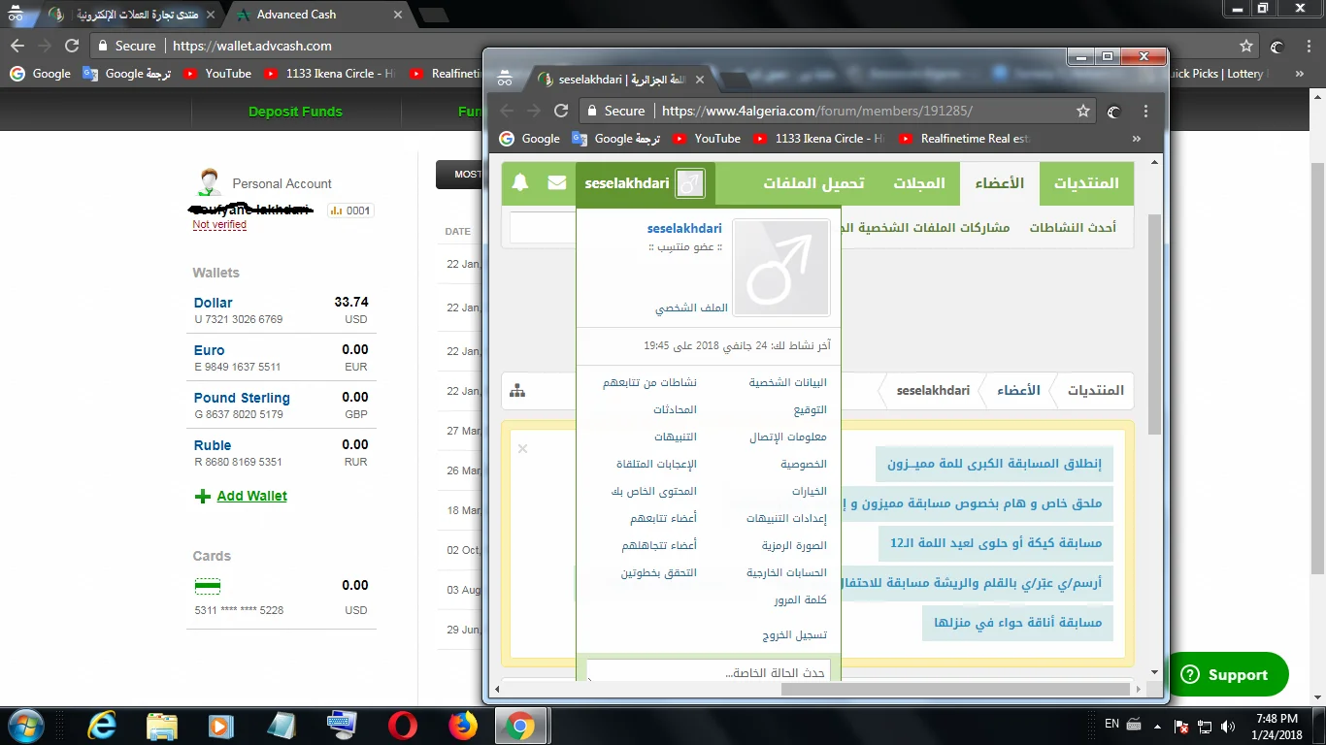Click the forum sitemap tree icon
Screen dimensions: 1326x745
pos(516,390)
